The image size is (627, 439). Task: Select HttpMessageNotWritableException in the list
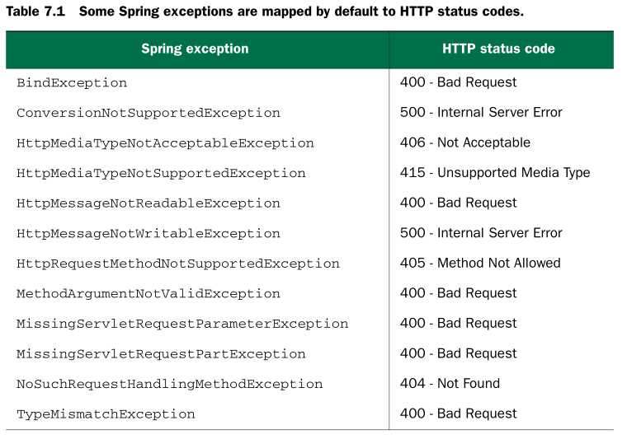148,234
